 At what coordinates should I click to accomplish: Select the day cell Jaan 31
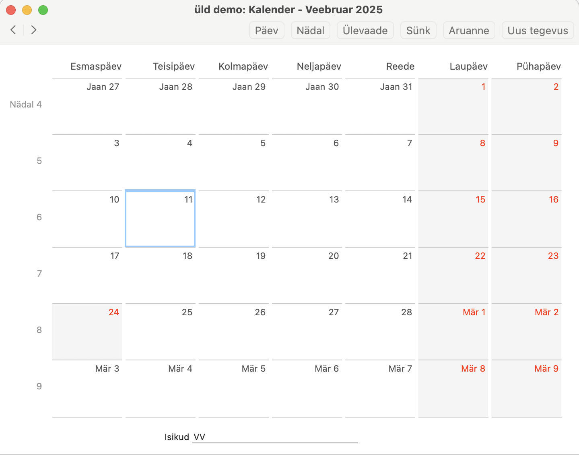tap(380, 106)
